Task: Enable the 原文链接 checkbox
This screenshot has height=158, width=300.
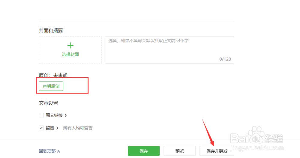Action: (41, 115)
